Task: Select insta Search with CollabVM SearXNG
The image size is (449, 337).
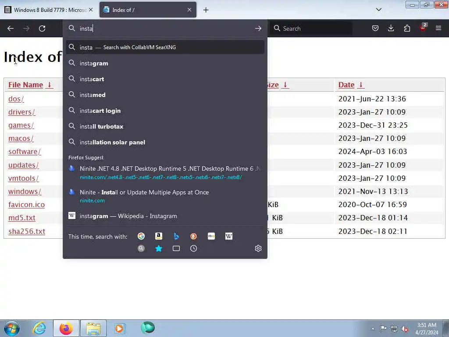Action: tap(165, 47)
